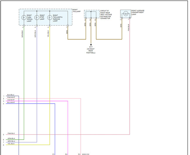
Task: Click the Right Luggage Compartment Lamp component box
Action: [x=126, y=14]
